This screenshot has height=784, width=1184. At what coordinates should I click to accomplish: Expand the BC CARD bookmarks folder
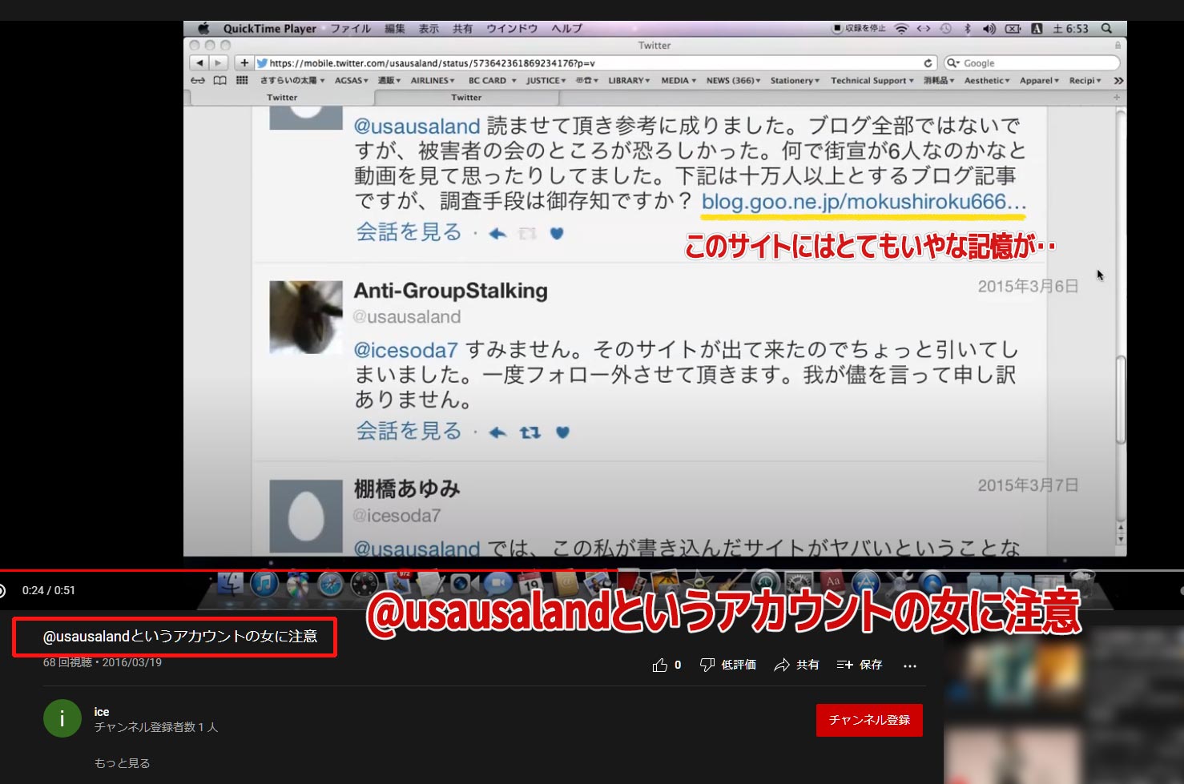coord(492,80)
